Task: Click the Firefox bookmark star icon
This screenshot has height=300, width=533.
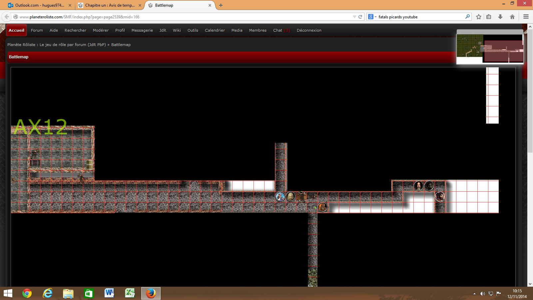Action: tap(479, 17)
